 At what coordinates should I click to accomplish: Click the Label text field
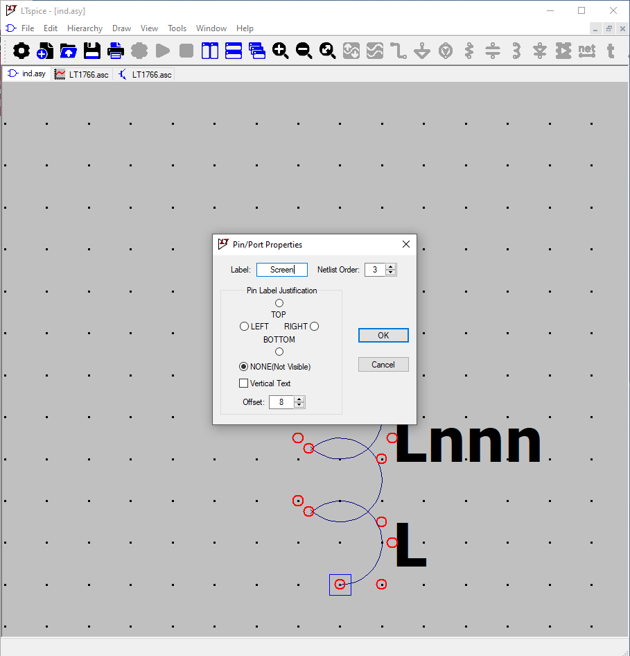[281, 270]
